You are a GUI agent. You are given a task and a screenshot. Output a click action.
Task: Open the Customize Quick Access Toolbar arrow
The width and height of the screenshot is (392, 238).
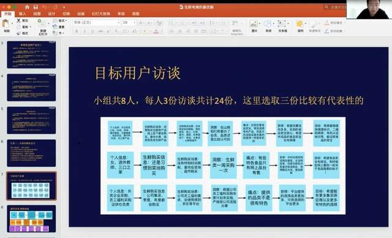click(64, 7)
